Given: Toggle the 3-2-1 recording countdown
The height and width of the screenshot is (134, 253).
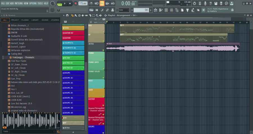Looking at the screenshot, I should (x=102, y=3).
